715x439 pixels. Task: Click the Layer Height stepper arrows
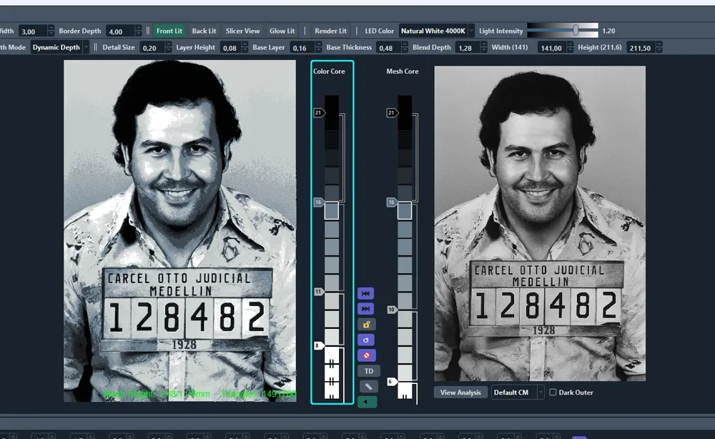[x=245, y=47]
